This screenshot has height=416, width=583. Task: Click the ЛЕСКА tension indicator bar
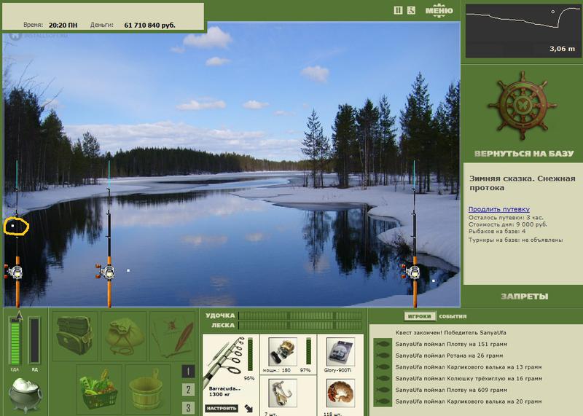(300, 325)
